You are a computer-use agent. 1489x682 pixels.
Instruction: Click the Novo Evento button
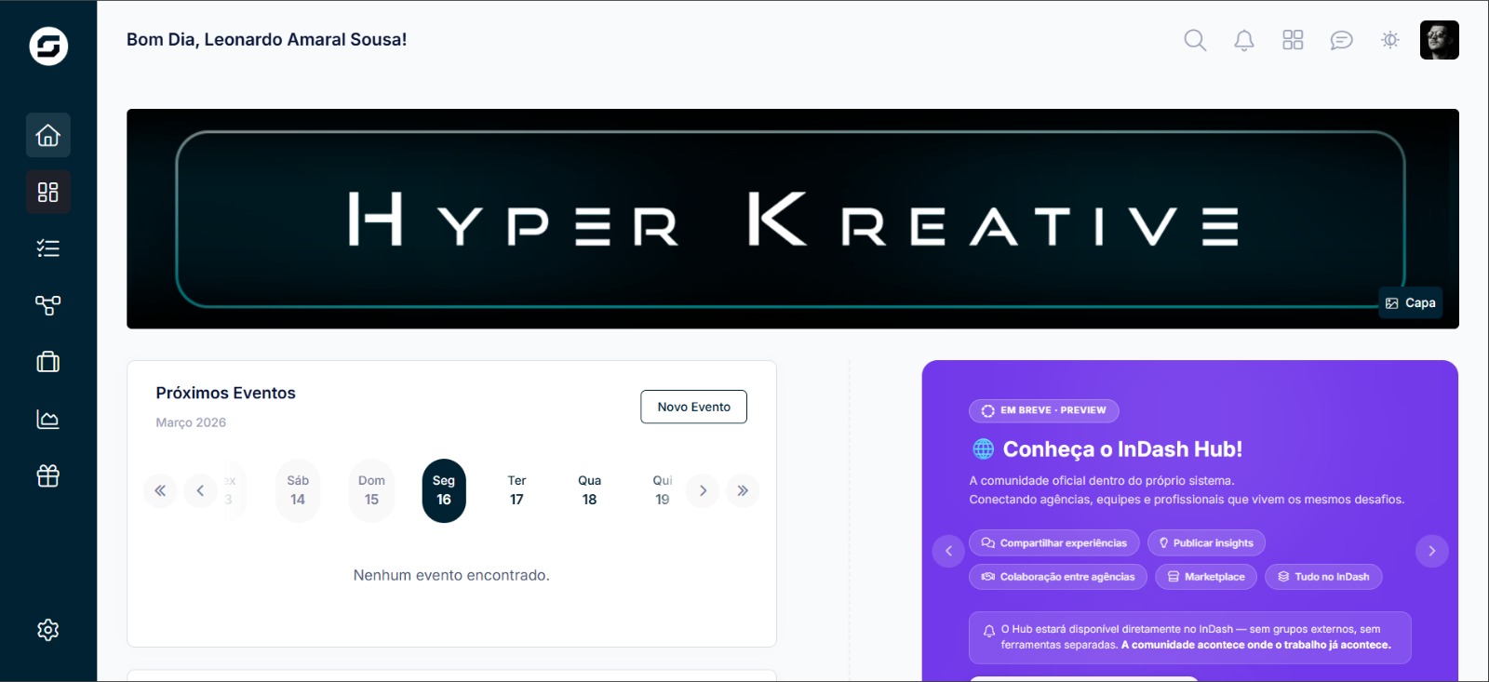[694, 407]
